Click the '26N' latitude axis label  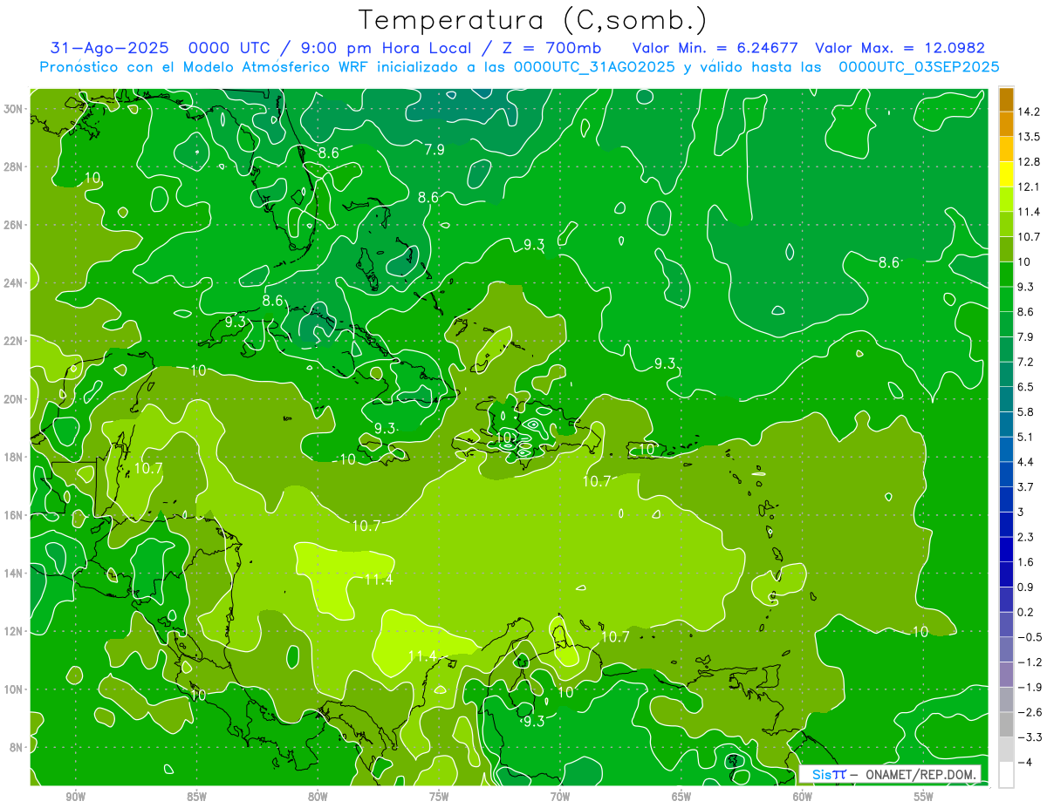tap(14, 225)
